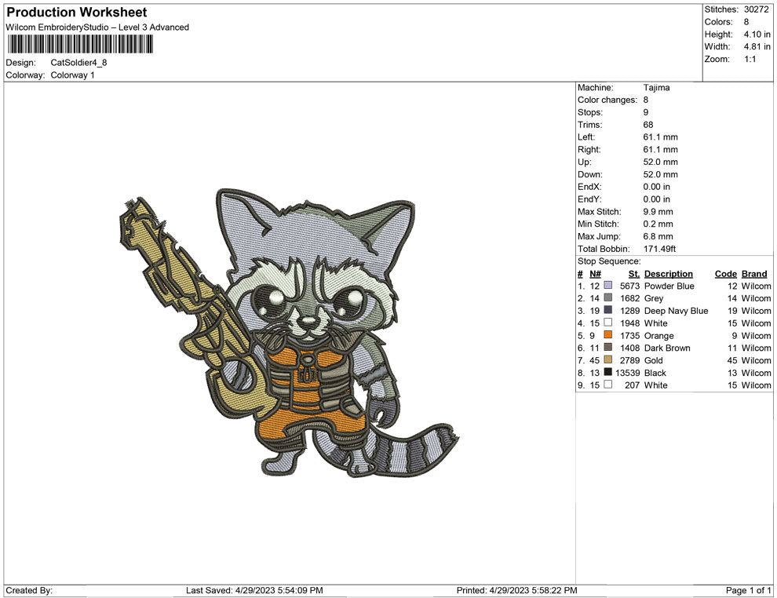
Task: Click the EndX value '0.00 in'
Action: coord(657,187)
